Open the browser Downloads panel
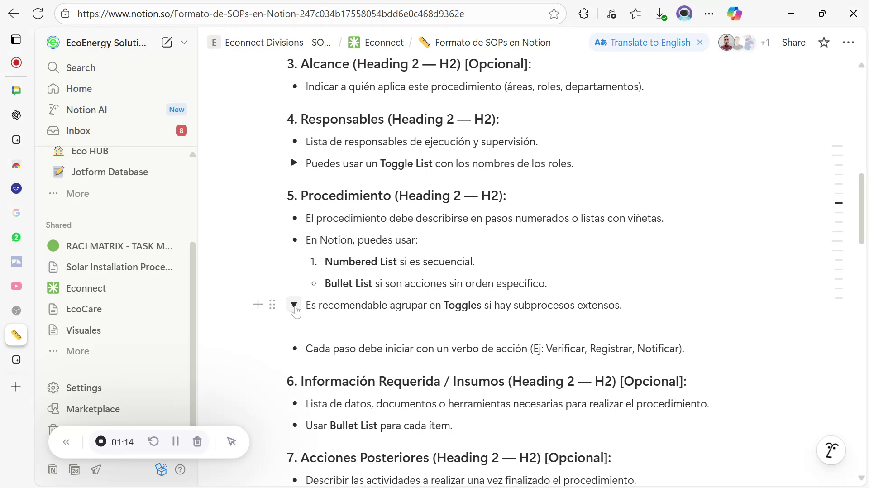This screenshot has height=488, width=869. click(661, 13)
